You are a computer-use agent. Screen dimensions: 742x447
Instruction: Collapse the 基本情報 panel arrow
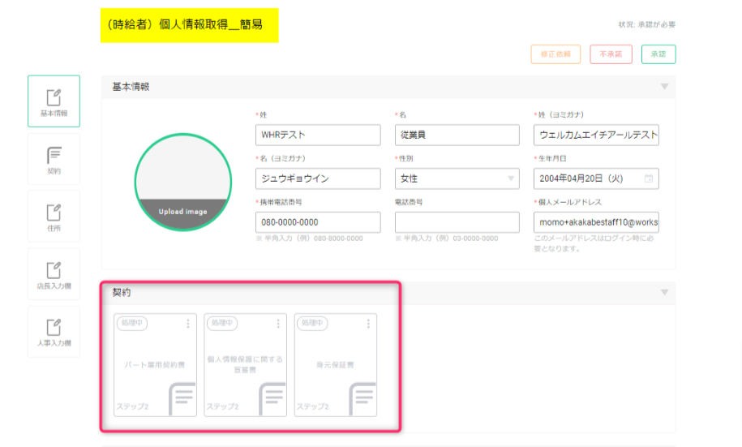pyautogui.click(x=664, y=87)
